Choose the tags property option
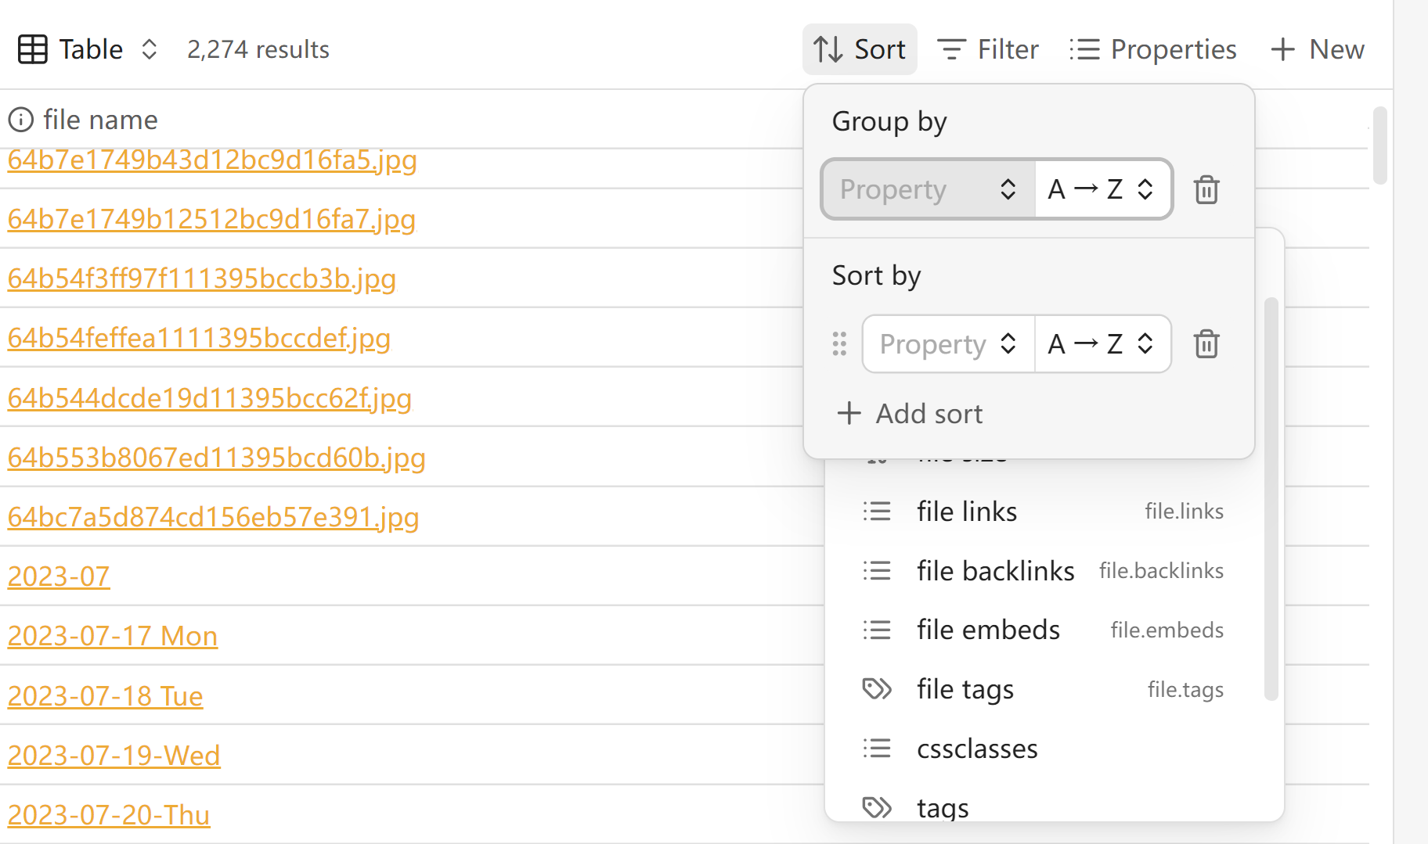This screenshot has width=1428, height=844. click(x=943, y=806)
